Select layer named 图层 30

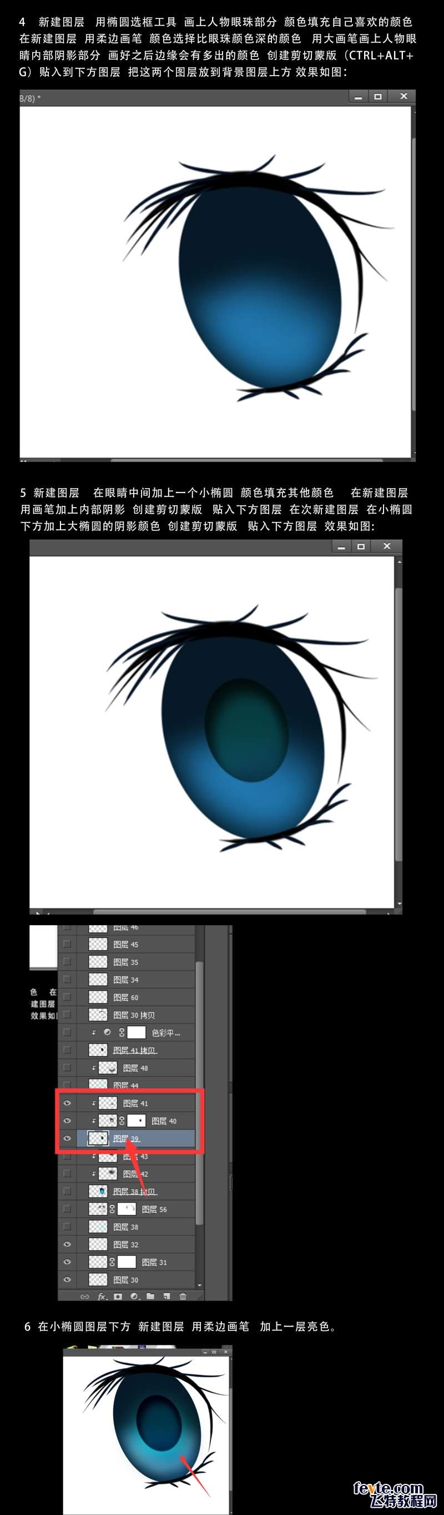tap(125, 1280)
